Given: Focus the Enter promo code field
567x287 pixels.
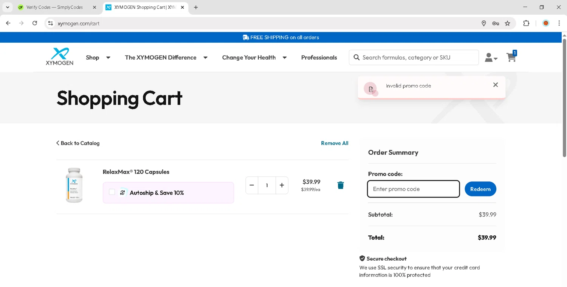Looking at the screenshot, I should pyautogui.click(x=414, y=189).
